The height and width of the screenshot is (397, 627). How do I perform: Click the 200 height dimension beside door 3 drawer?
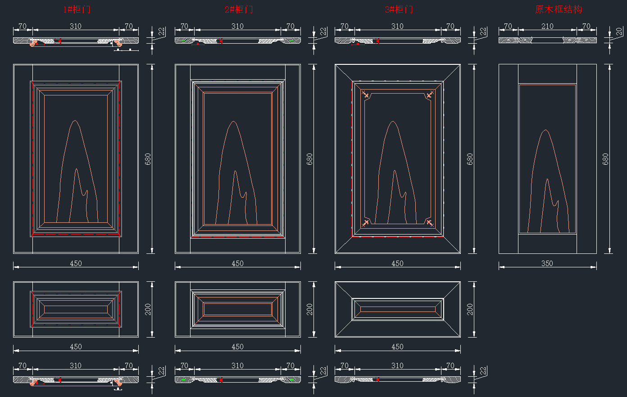tap(470, 309)
